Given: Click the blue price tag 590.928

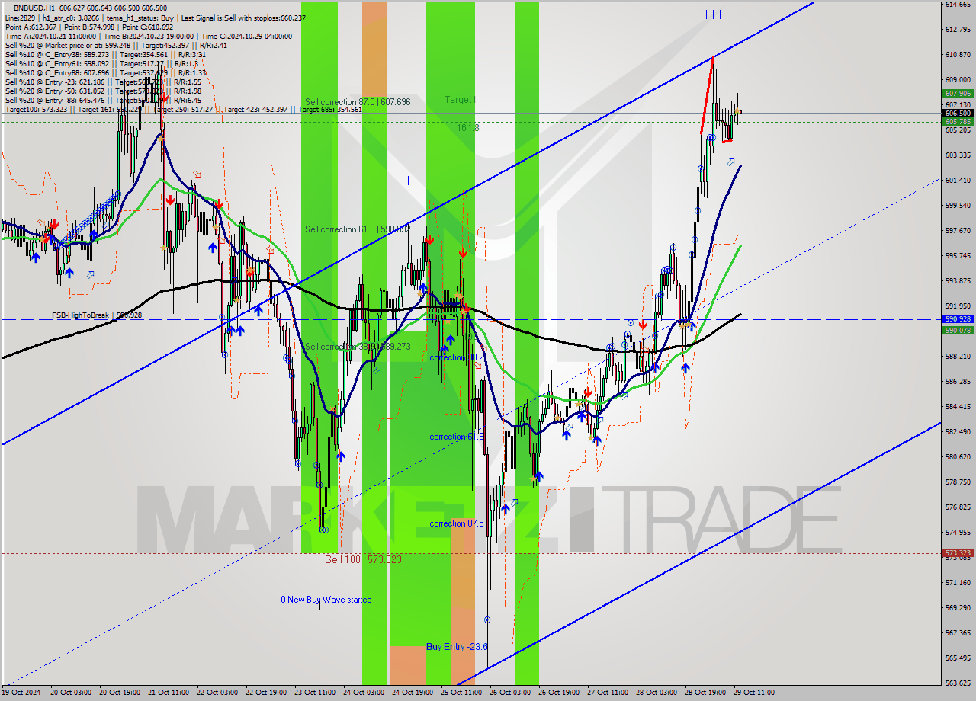Looking at the screenshot, I should 958,319.
